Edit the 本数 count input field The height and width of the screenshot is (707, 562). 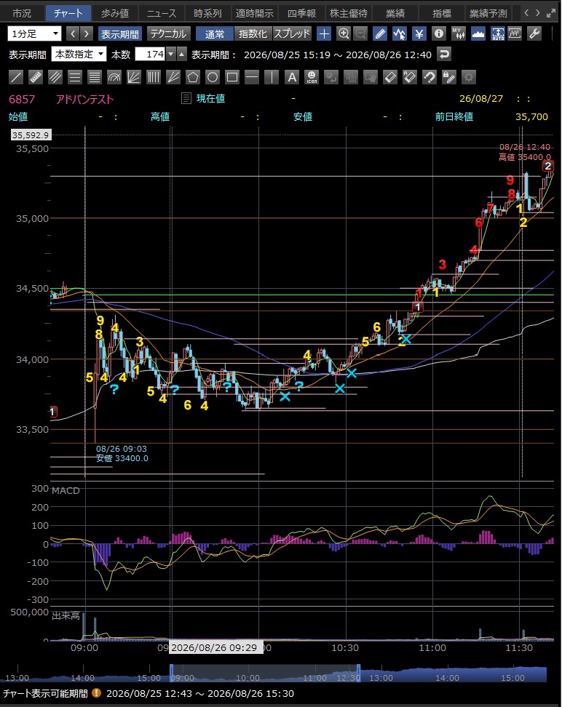(150, 55)
